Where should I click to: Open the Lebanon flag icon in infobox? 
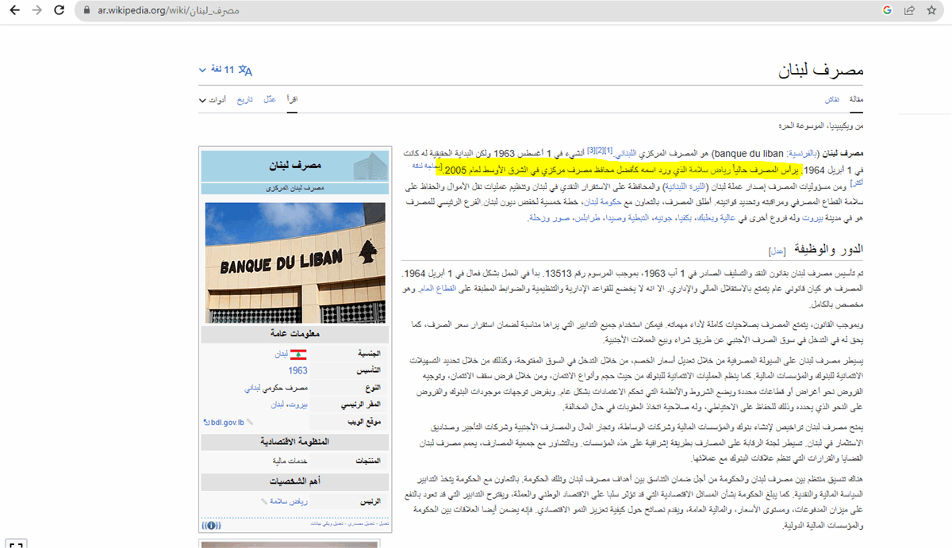click(299, 354)
